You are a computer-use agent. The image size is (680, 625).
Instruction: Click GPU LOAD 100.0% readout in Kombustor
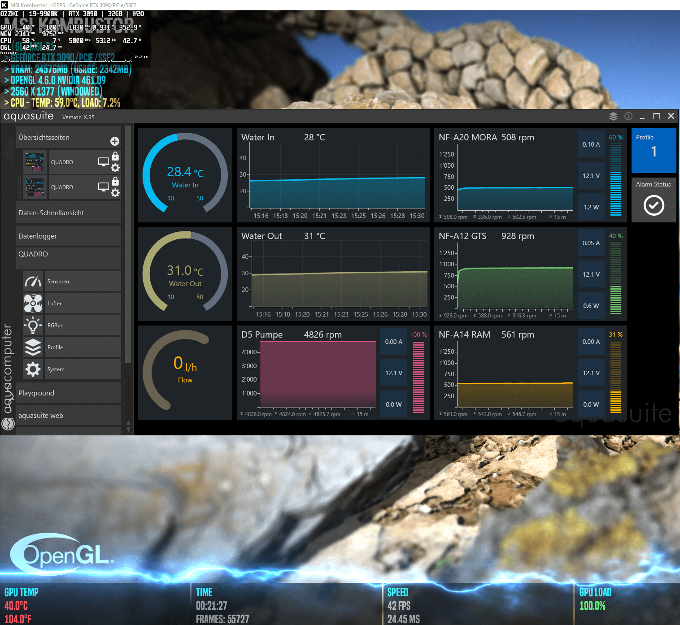point(592,606)
